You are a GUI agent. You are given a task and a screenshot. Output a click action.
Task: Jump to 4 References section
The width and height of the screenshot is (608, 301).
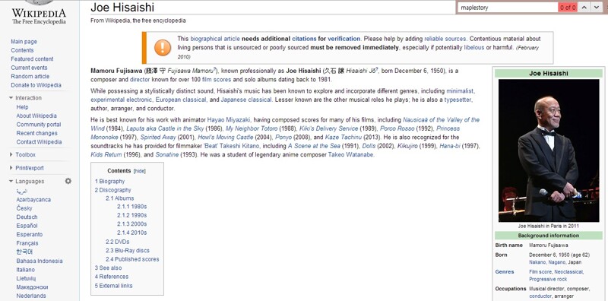point(111,277)
